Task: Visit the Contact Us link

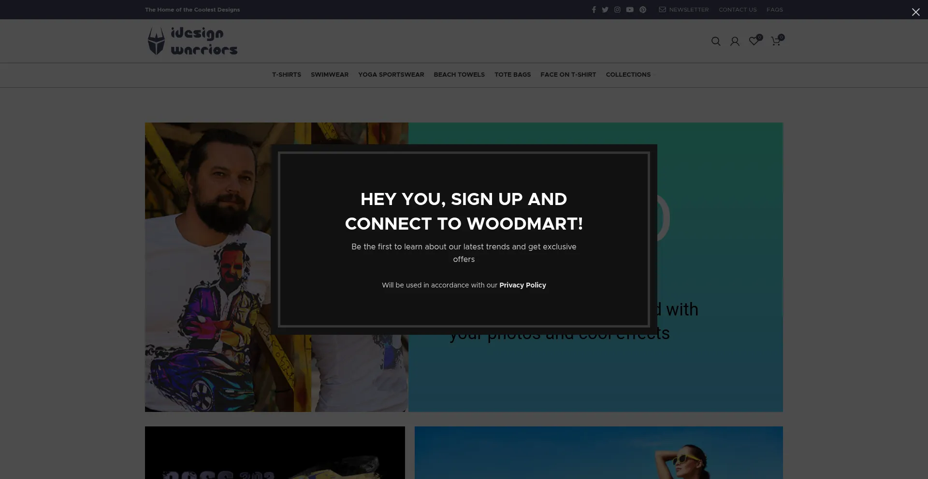Action: [738, 10]
